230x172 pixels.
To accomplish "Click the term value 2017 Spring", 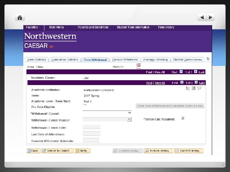I will 91,96.
